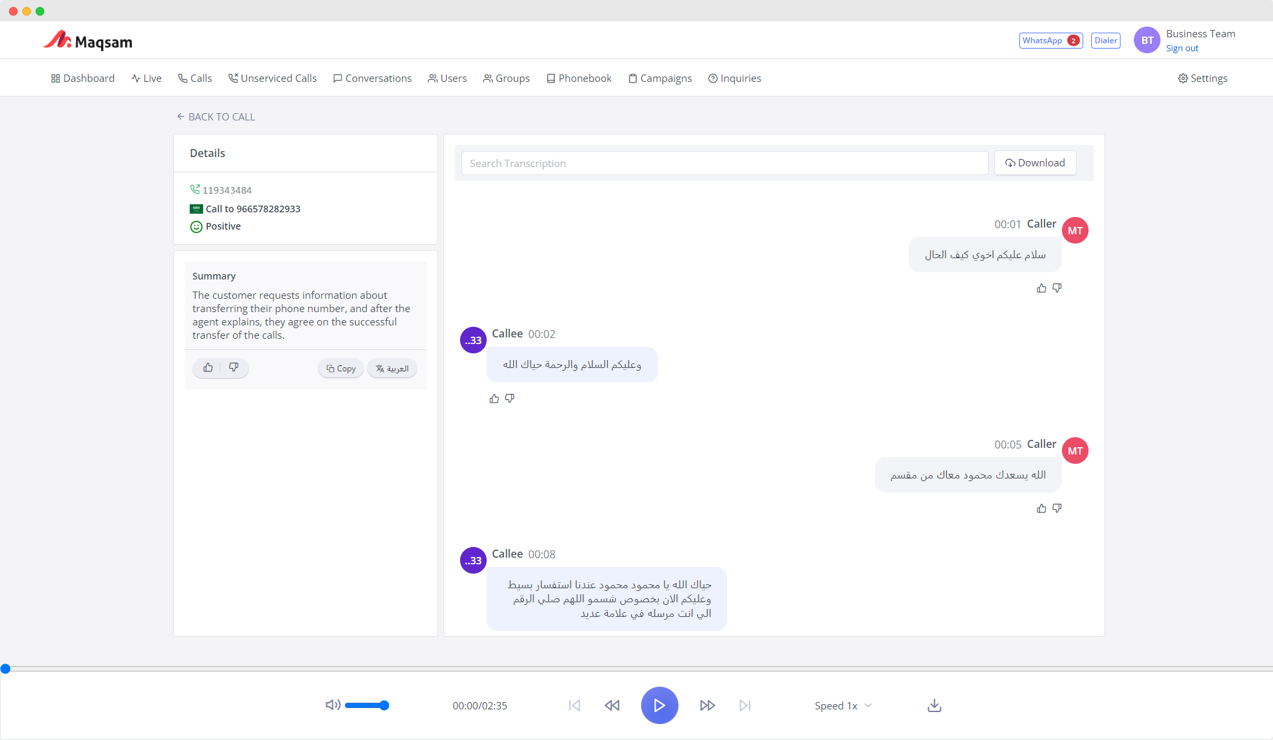1273x740 pixels.
Task: Click Sign out under Business Team
Action: (1182, 48)
